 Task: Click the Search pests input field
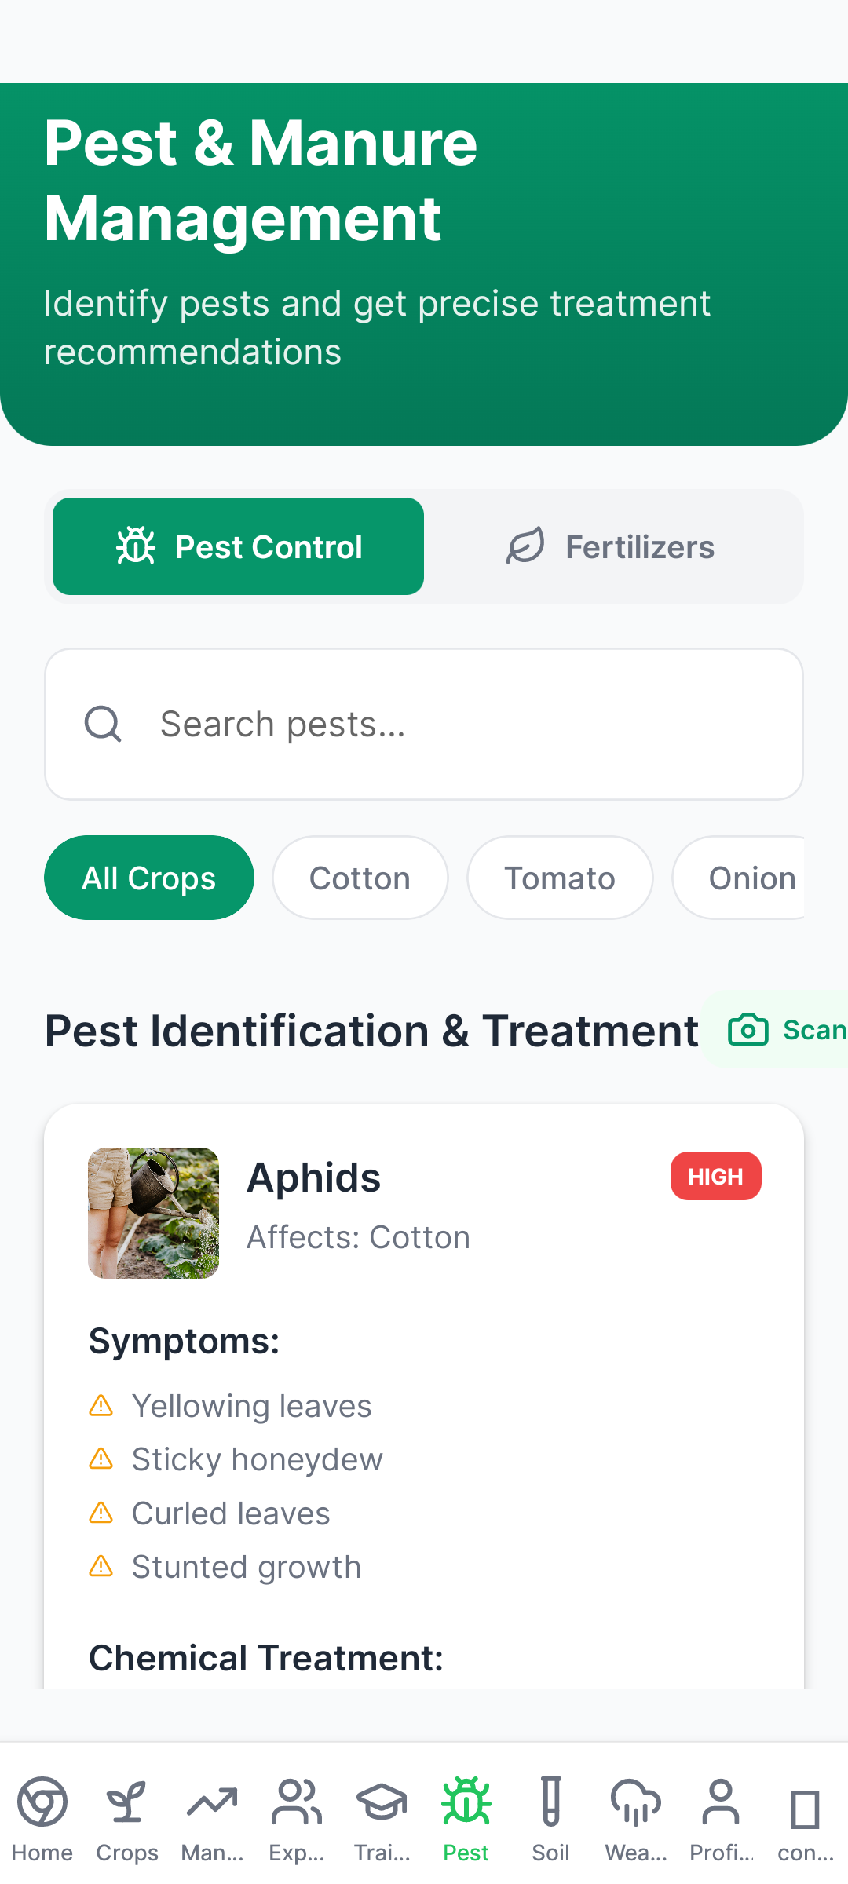pyautogui.click(x=424, y=725)
